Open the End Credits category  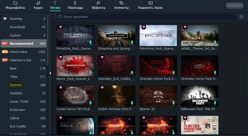pyautogui.click(x=24, y=126)
